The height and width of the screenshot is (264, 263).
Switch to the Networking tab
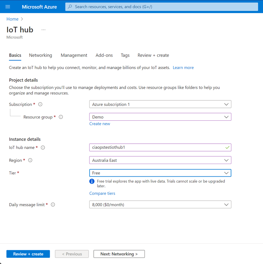tap(41, 55)
